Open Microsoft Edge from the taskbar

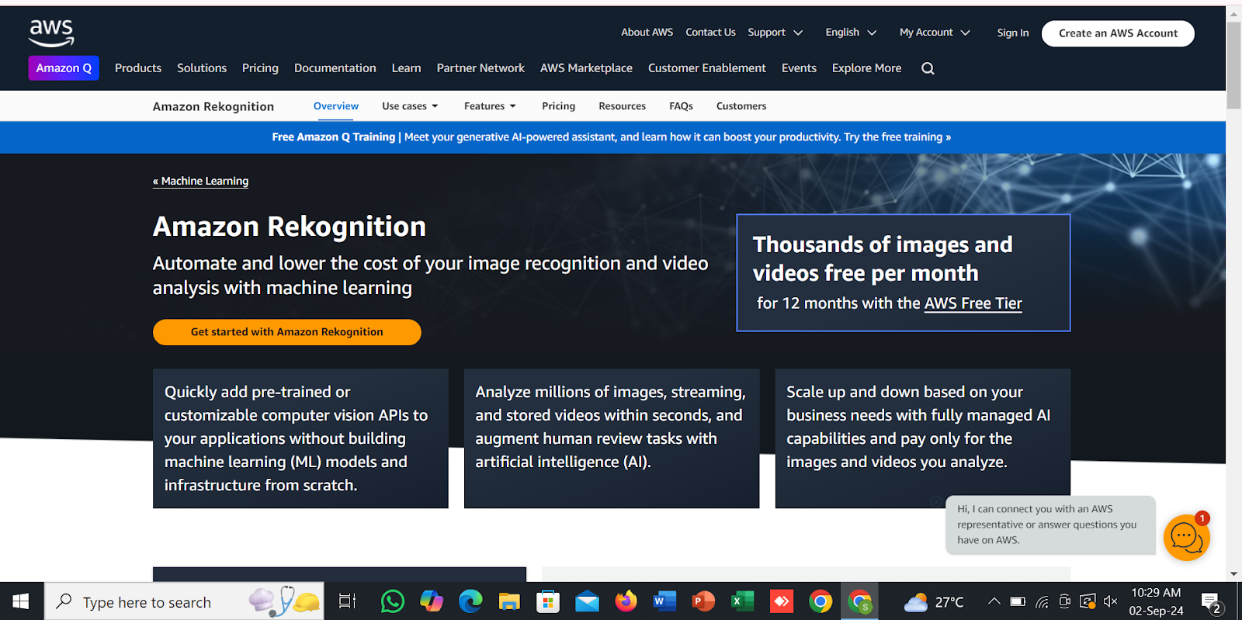[470, 601]
